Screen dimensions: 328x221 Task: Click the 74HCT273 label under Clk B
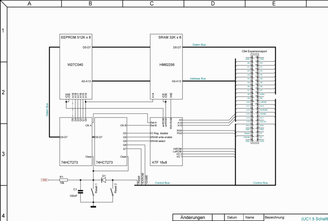point(104,162)
